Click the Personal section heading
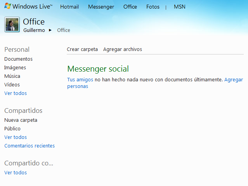Viewport: 248px width, 186px height. [17, 49]
